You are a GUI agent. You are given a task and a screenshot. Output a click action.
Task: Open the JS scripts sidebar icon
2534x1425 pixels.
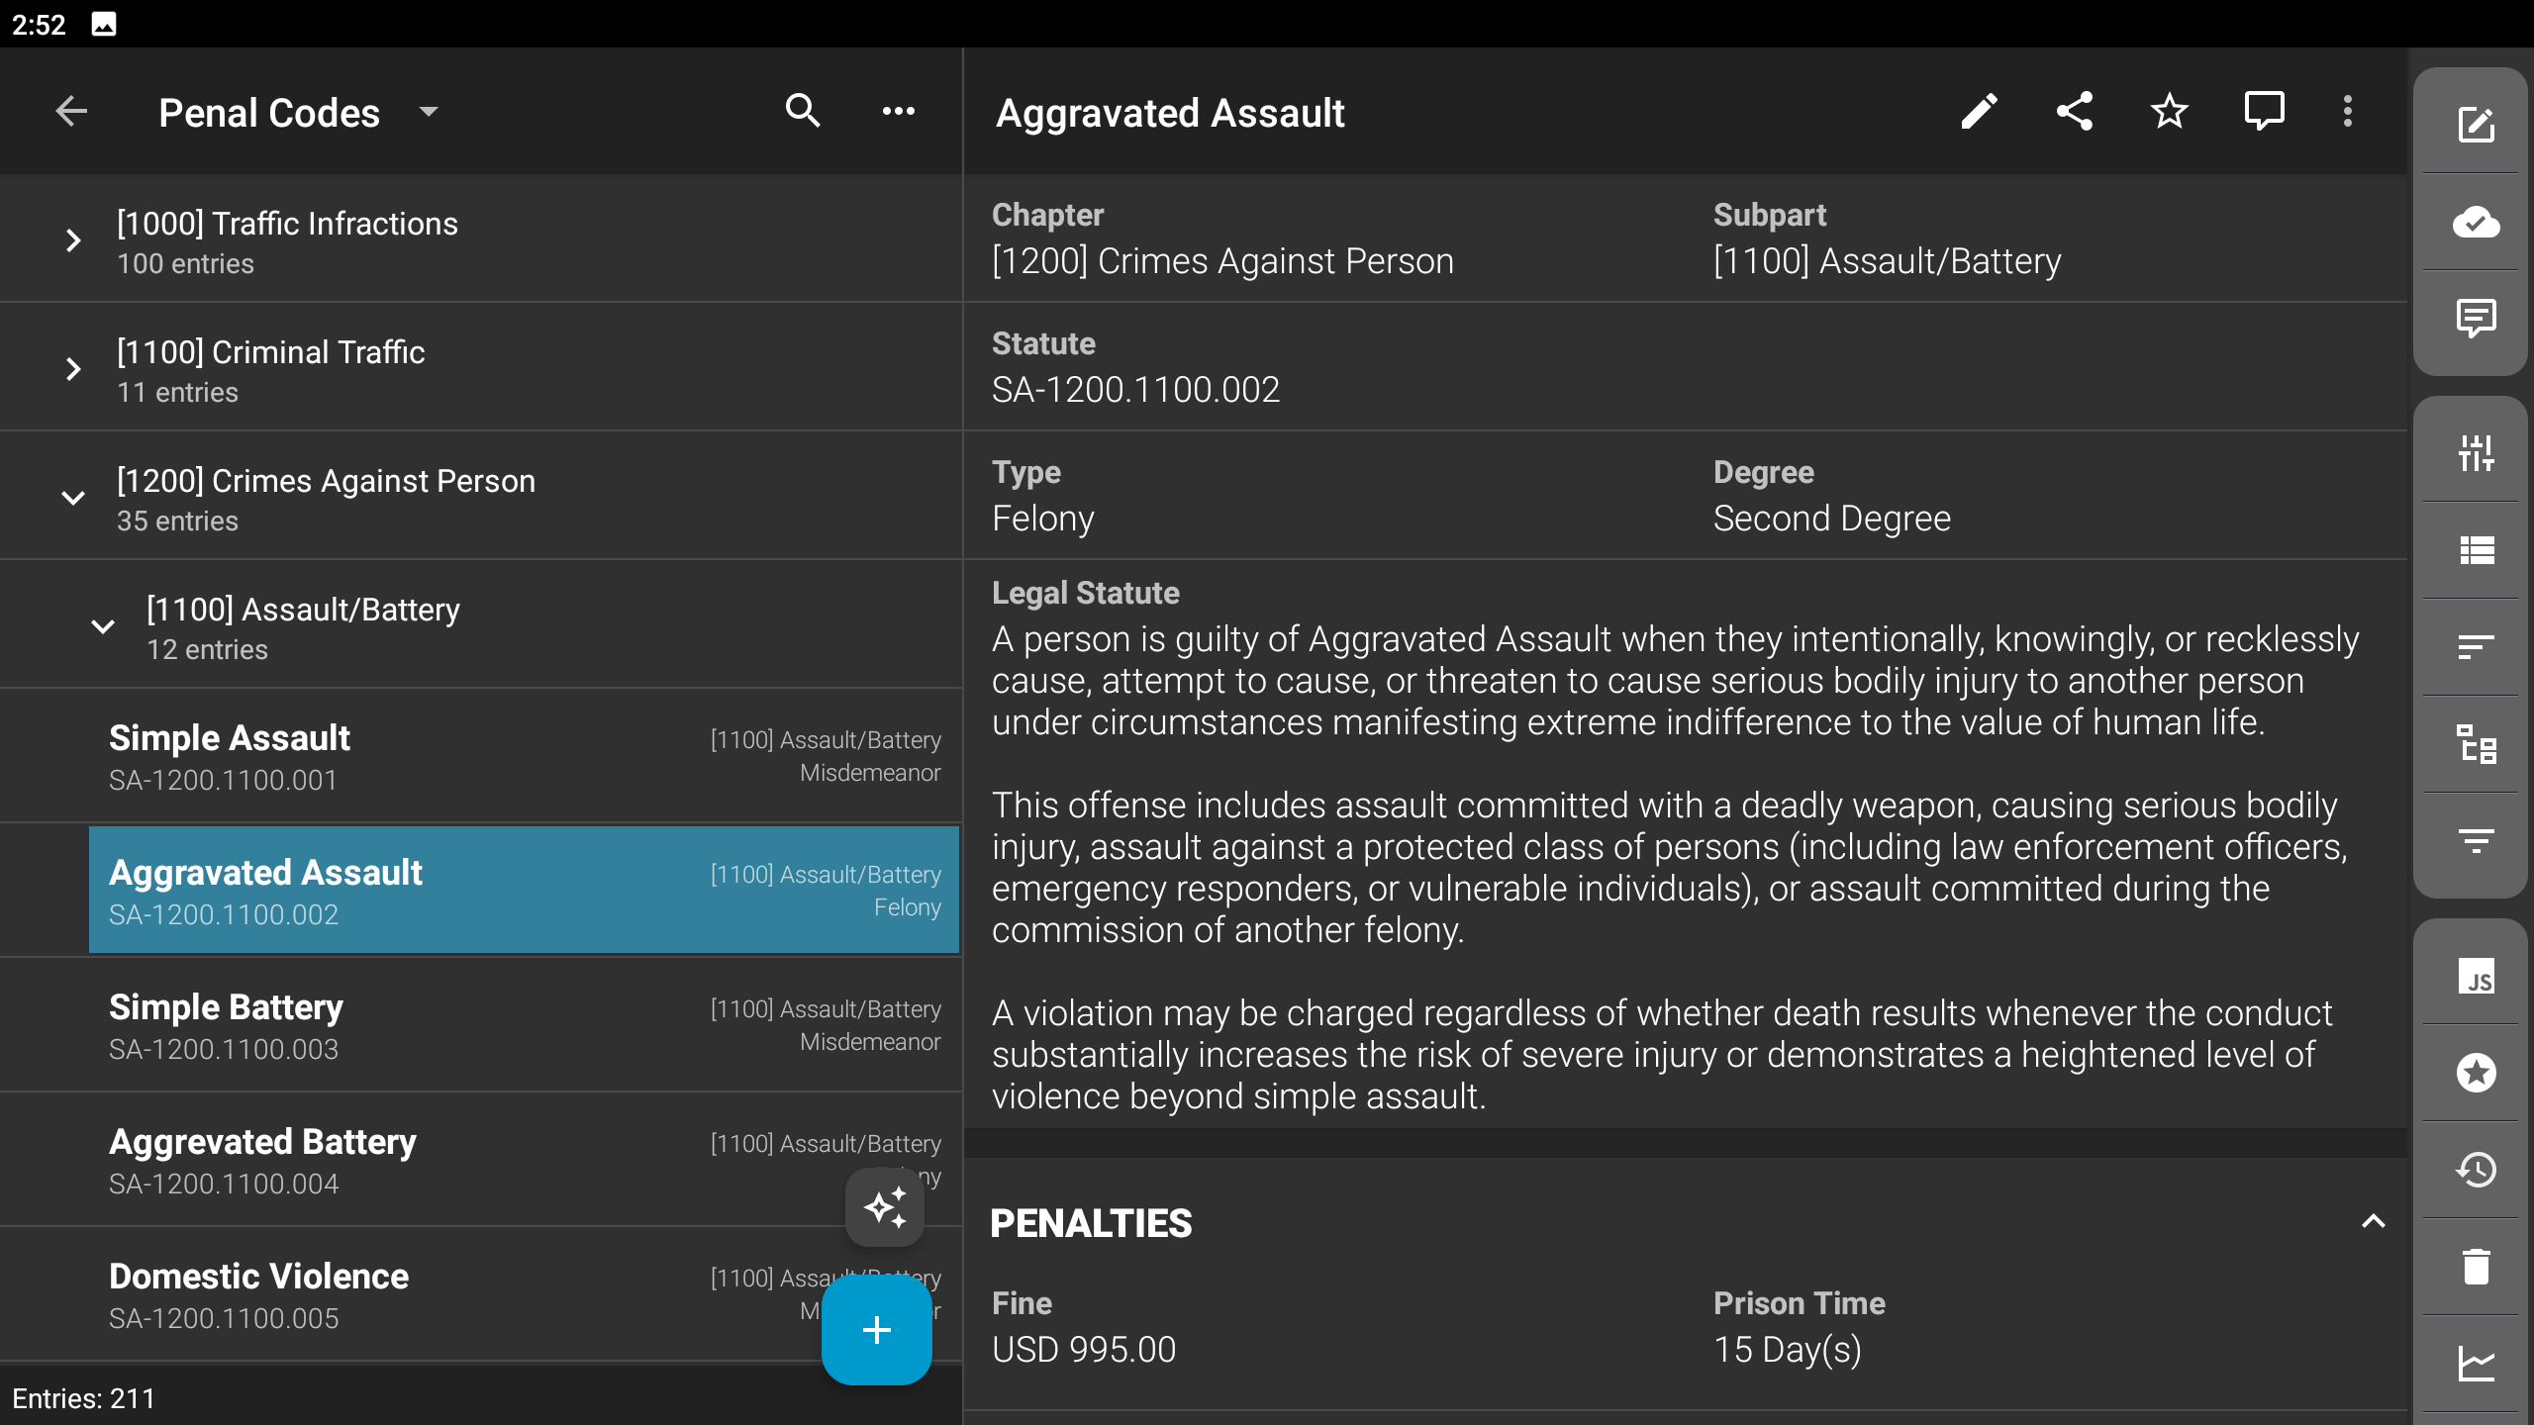point(2476,978)
